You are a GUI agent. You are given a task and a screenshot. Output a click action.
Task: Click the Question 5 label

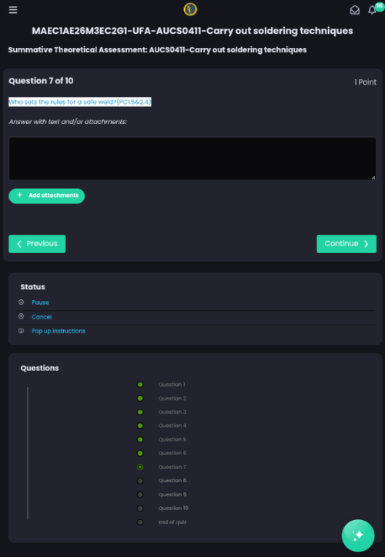point(172,440)
